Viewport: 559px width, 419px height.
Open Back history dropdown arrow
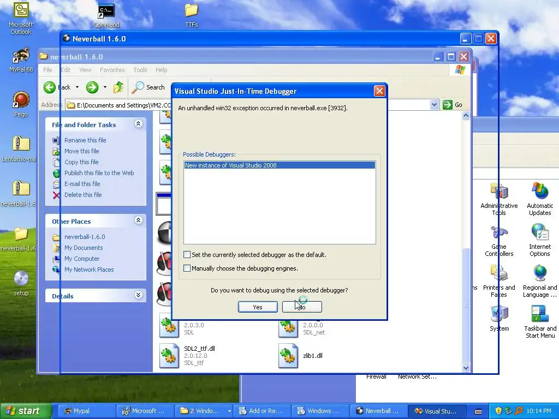click(x=77, y=87)
